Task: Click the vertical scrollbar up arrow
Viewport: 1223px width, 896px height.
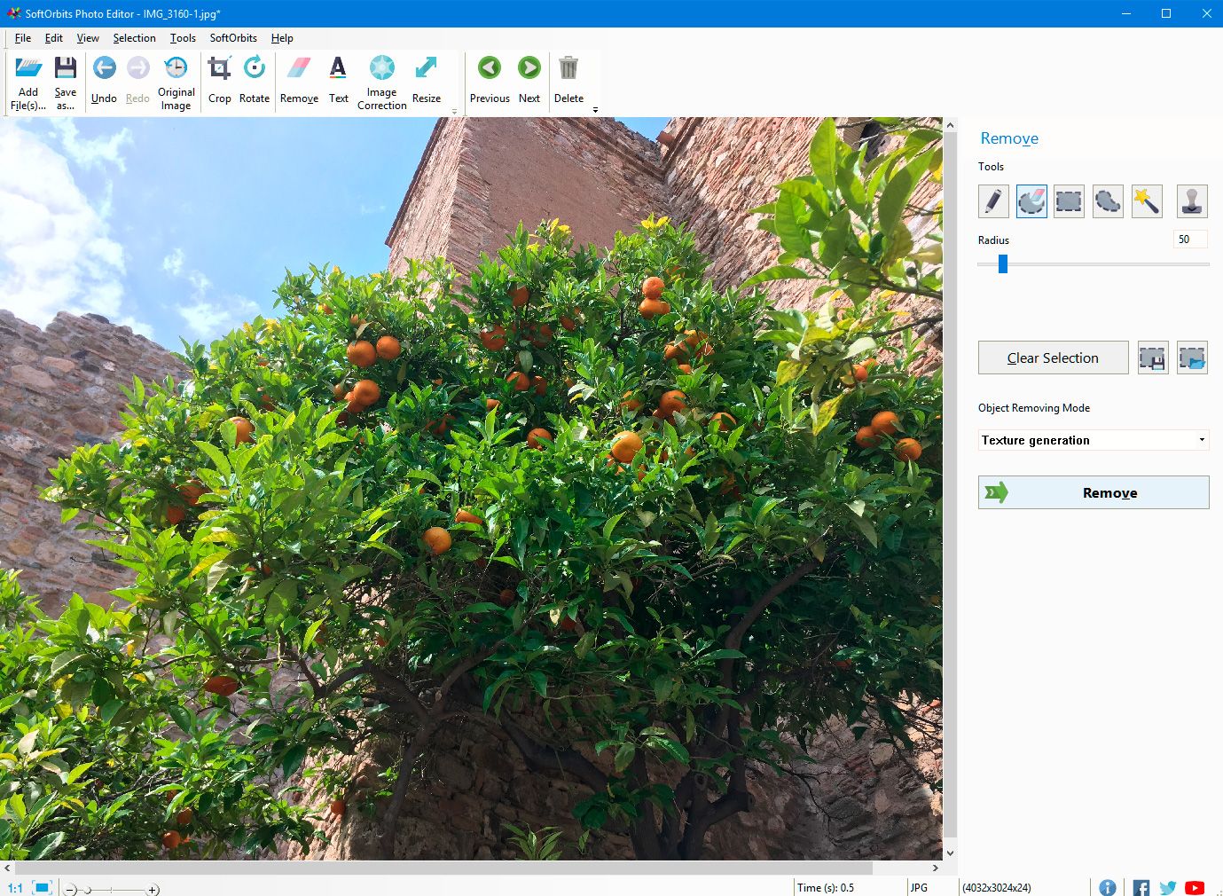Action: click(x=950, y=125)
